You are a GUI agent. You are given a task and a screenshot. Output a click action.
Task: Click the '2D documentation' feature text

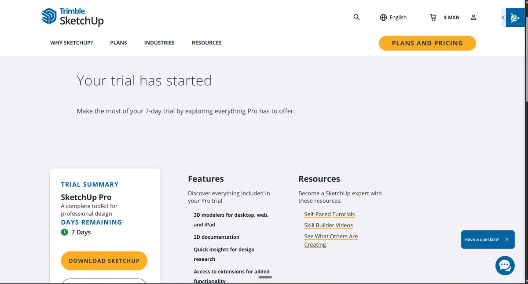(216, 237)
